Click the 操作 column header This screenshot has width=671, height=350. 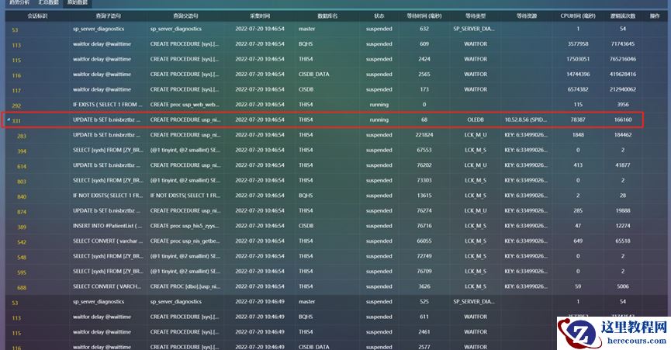point(654,15)
